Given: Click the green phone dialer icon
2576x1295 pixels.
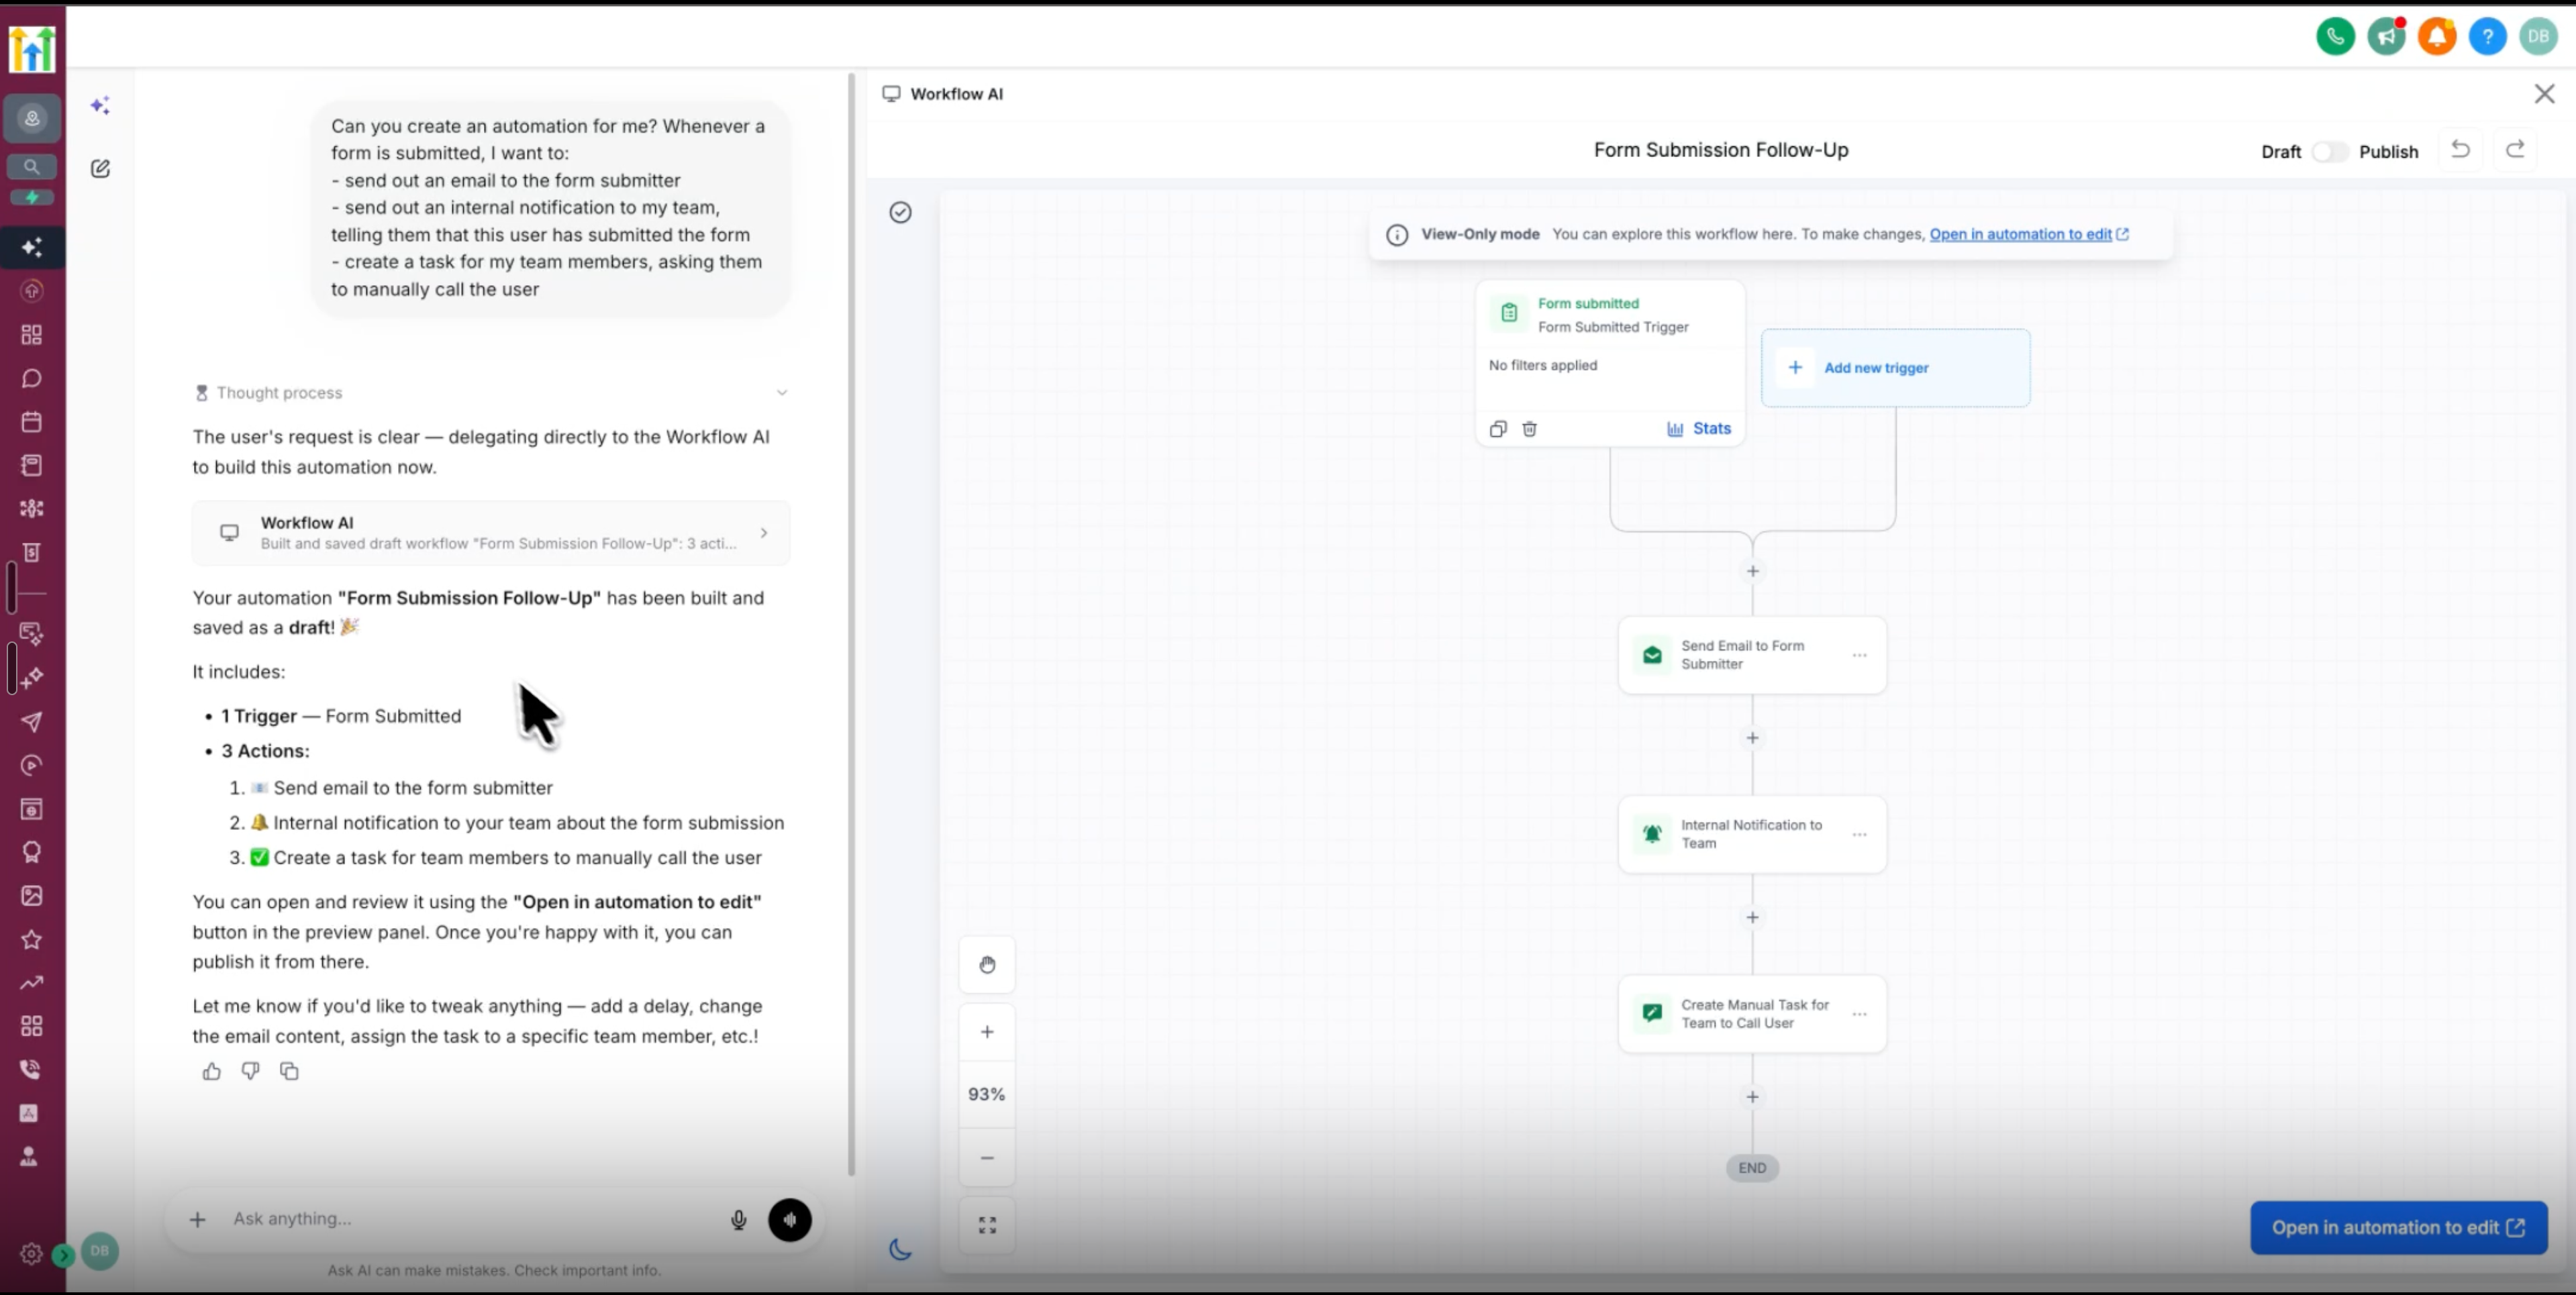Looking at the screenshot, I should [x=2335, y=37].
